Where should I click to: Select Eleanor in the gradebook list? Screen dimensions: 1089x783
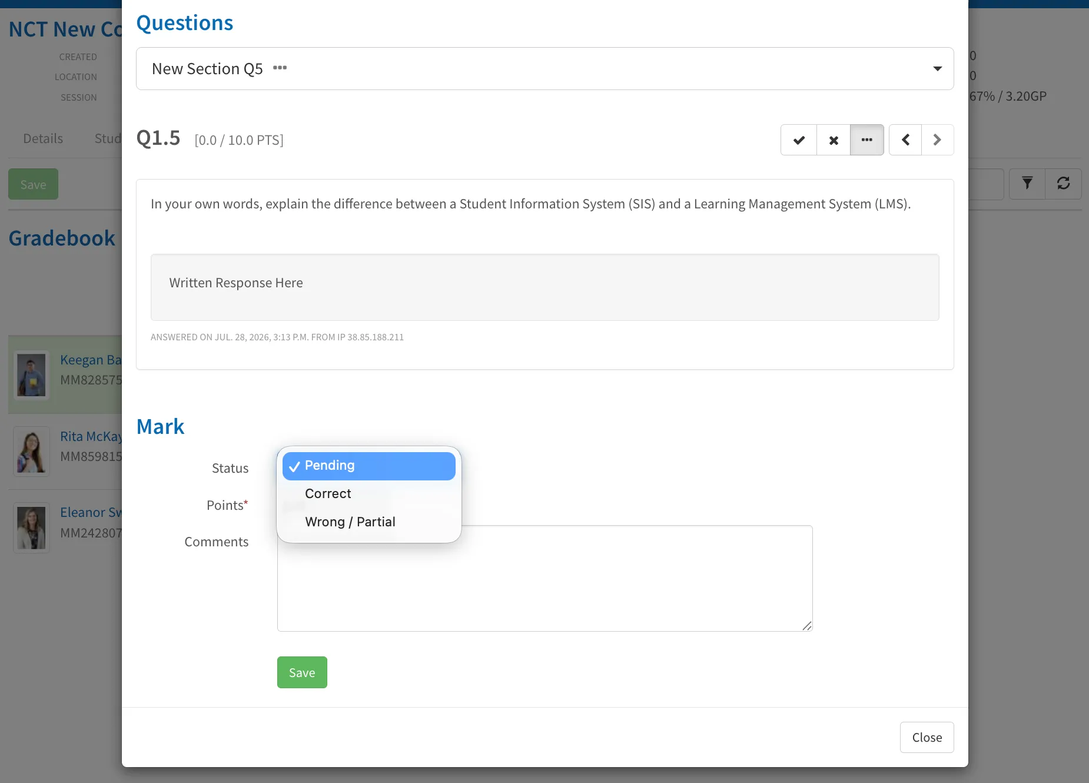[91, 513]
